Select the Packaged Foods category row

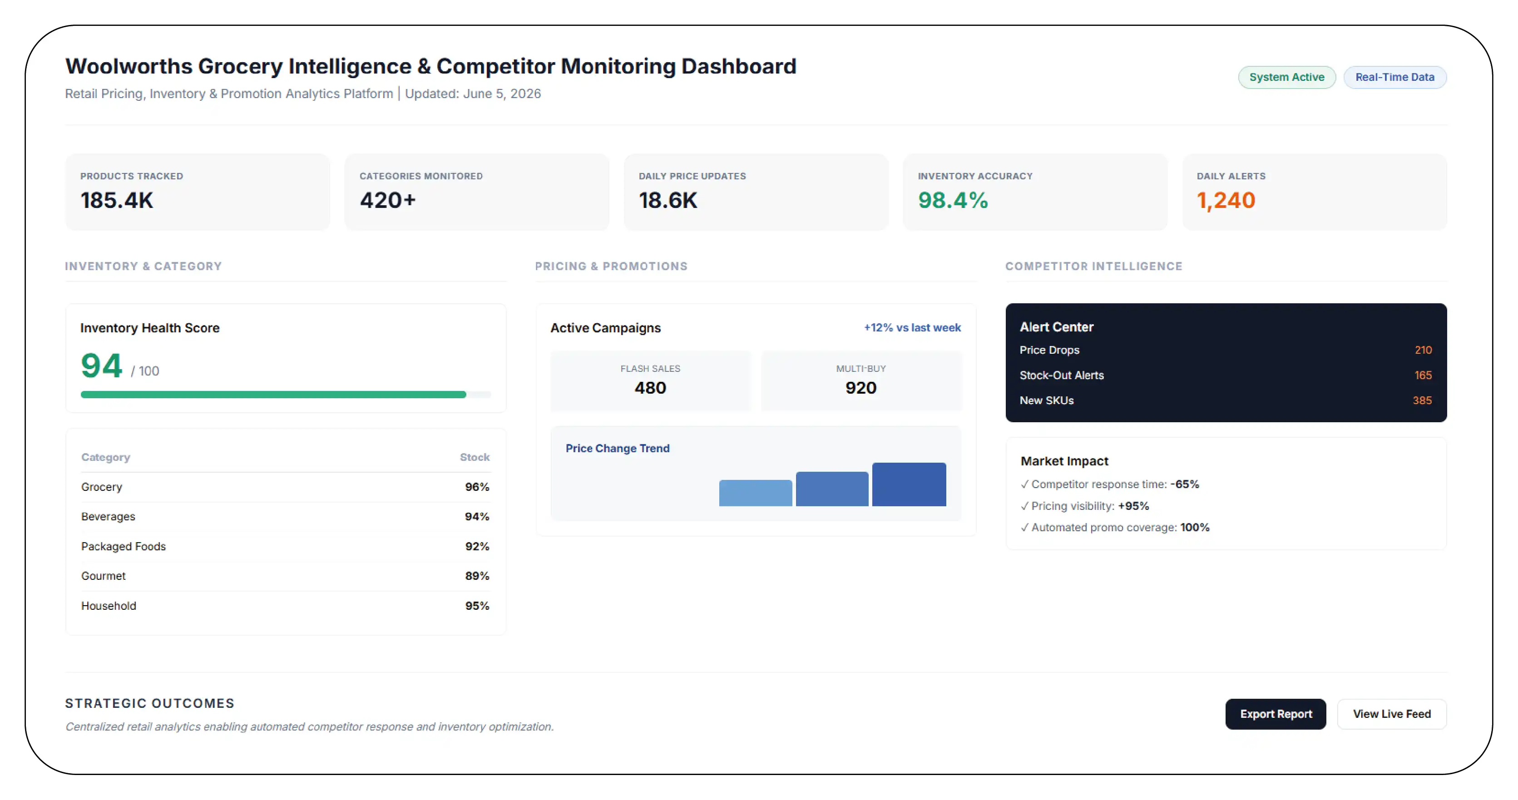[x=285, y=547]
